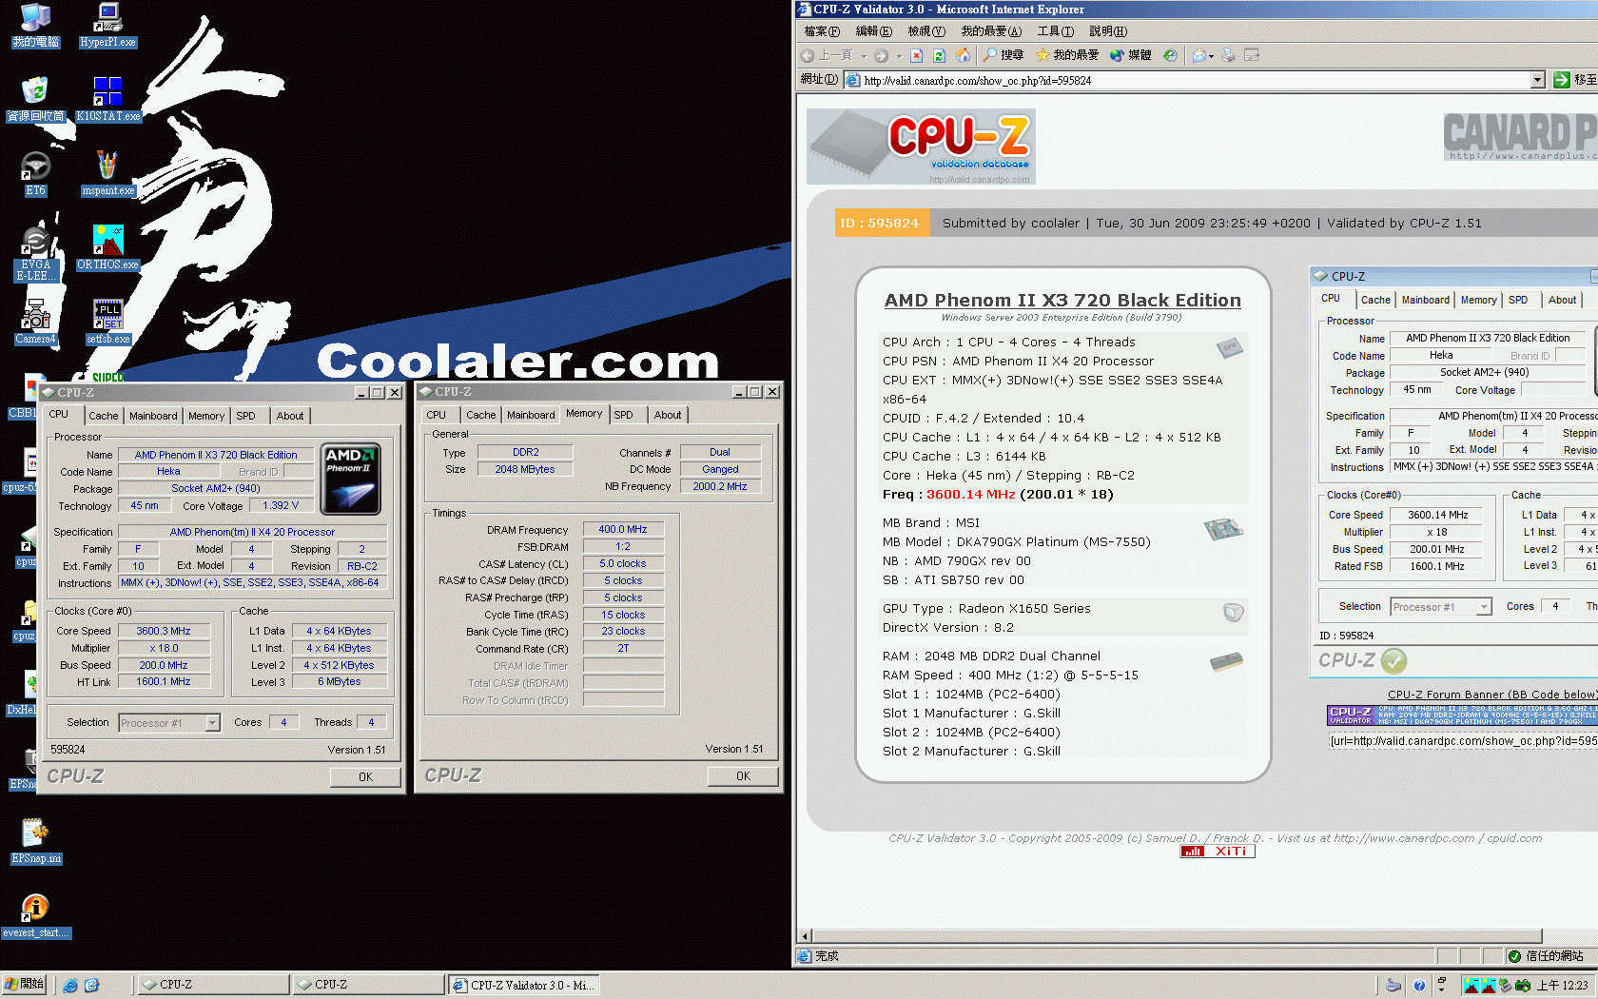Open the CPU-Z Forum Banner link

coord(1491,695)
